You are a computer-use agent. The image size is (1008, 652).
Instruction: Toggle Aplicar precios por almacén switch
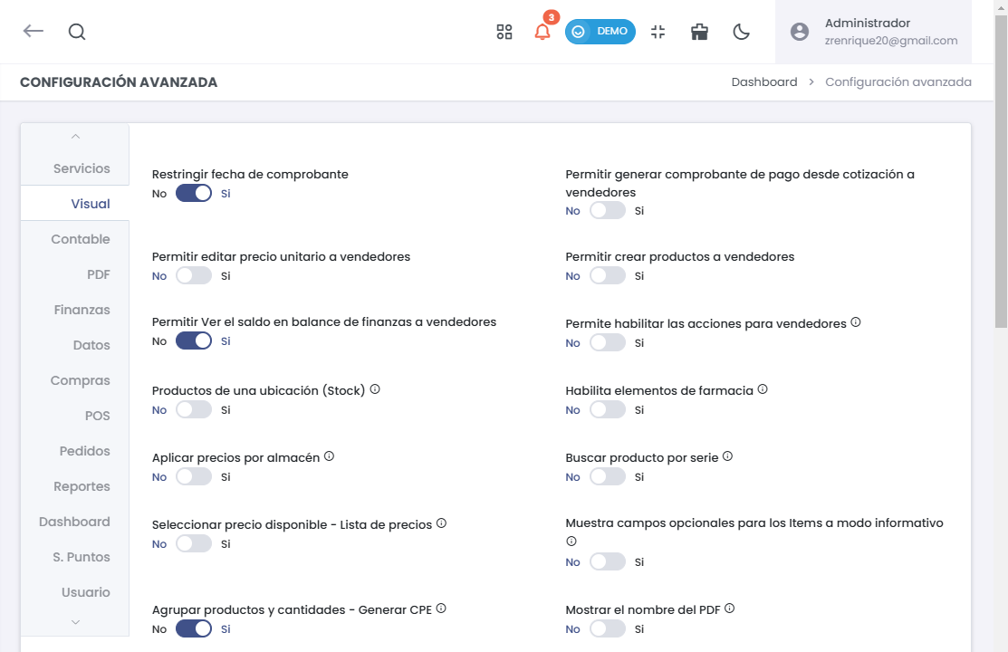[194, 477]
